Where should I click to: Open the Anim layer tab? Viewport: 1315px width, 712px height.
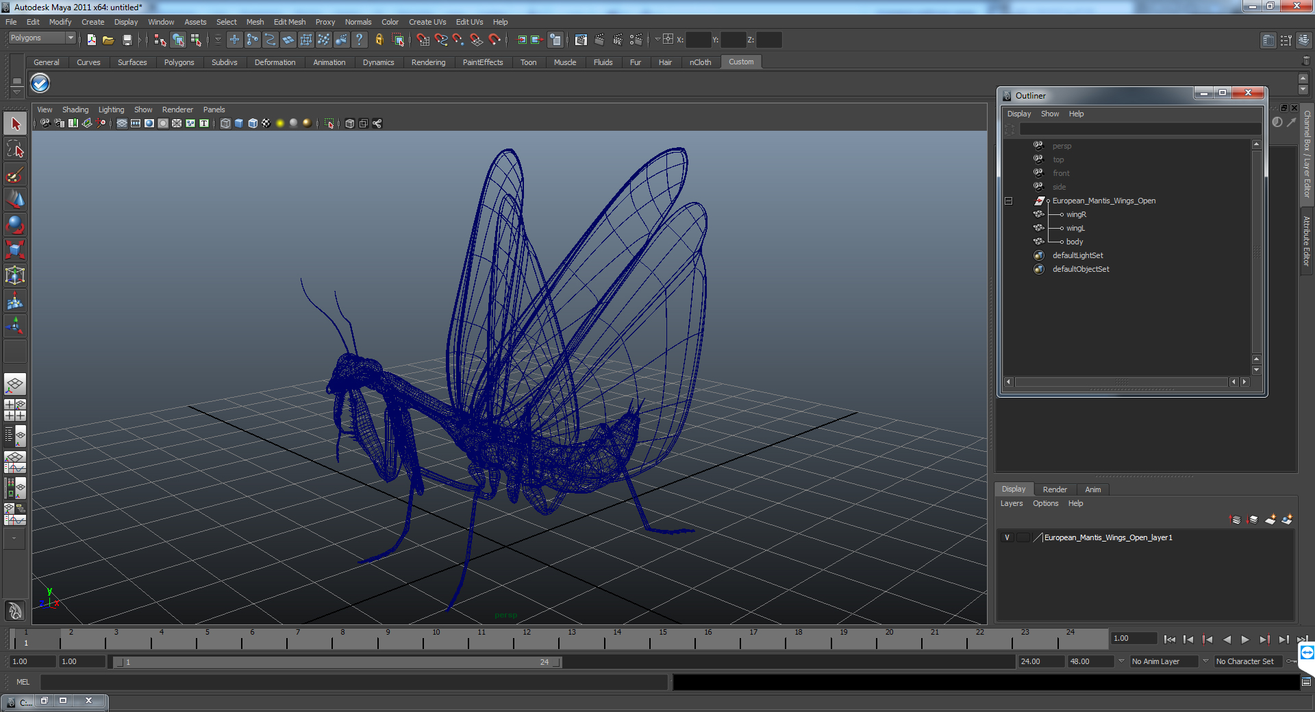point(1093,489)
